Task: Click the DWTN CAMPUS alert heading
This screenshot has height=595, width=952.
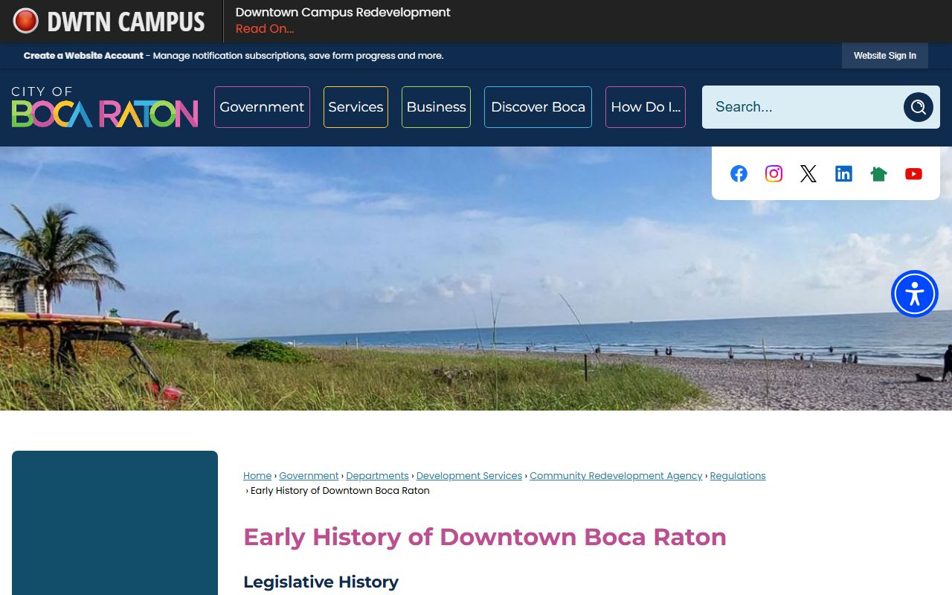Action: tap(126, 22)
